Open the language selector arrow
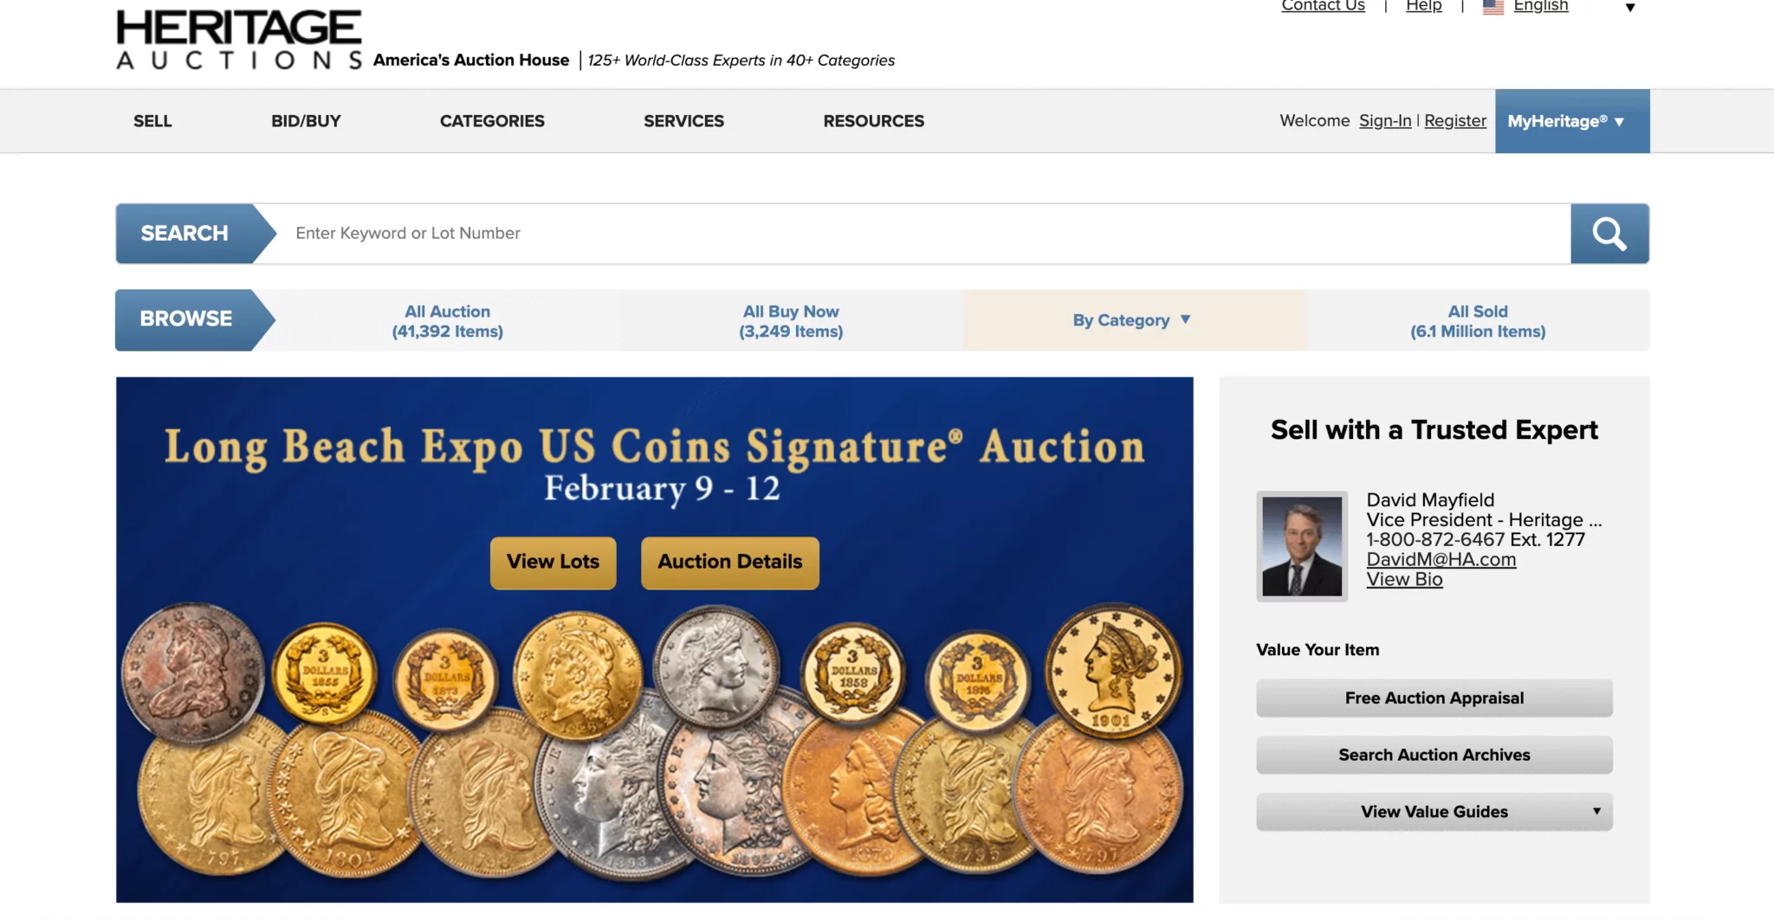 click(1629, 8)
